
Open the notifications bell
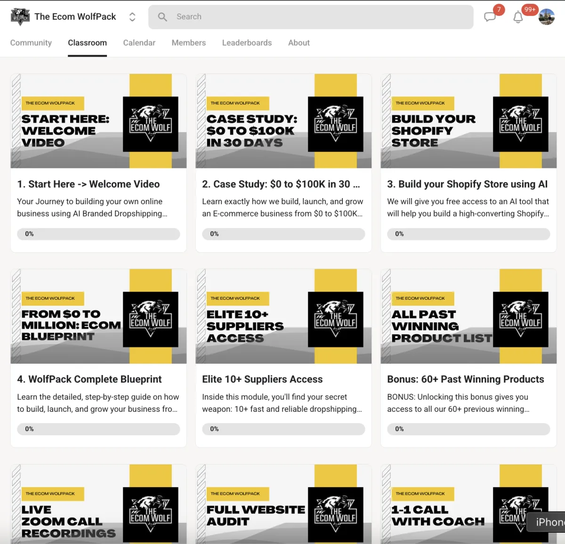pyautogui.click(x=518, y=17)
